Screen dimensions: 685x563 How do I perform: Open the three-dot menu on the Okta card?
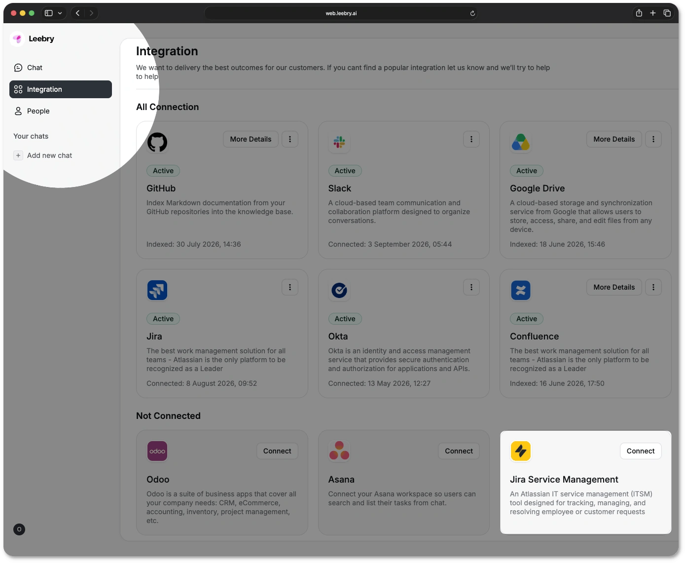[471, 287]
